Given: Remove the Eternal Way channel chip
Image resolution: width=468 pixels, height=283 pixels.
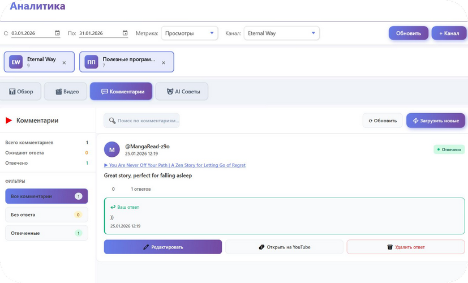Looking at the screenshot, I should [64, 63].
